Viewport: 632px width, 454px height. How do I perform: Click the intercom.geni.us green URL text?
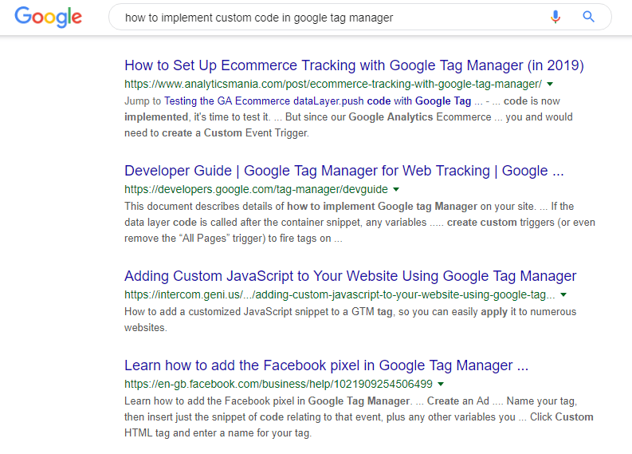pyautogui.click(x=340, y=294)
